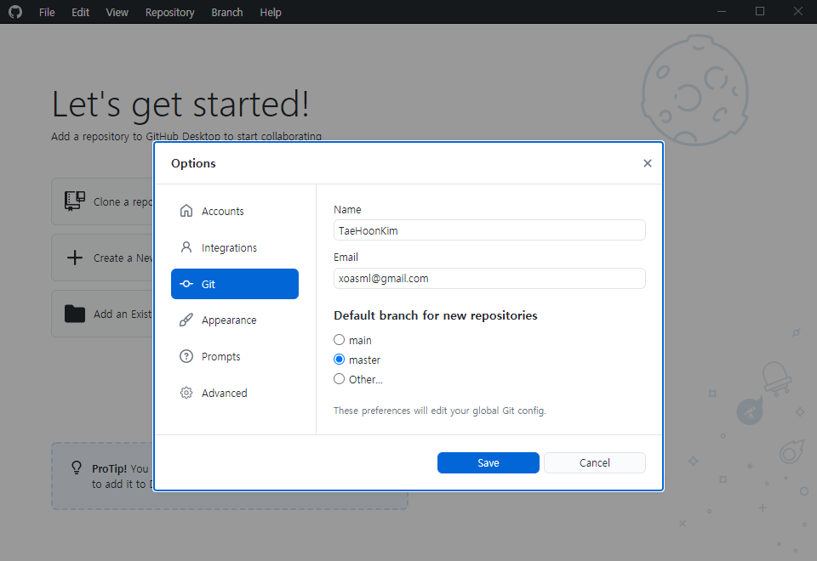Click the Integrations person icon
This screenshot has height=561, width=817.
(x=186, y=247)
